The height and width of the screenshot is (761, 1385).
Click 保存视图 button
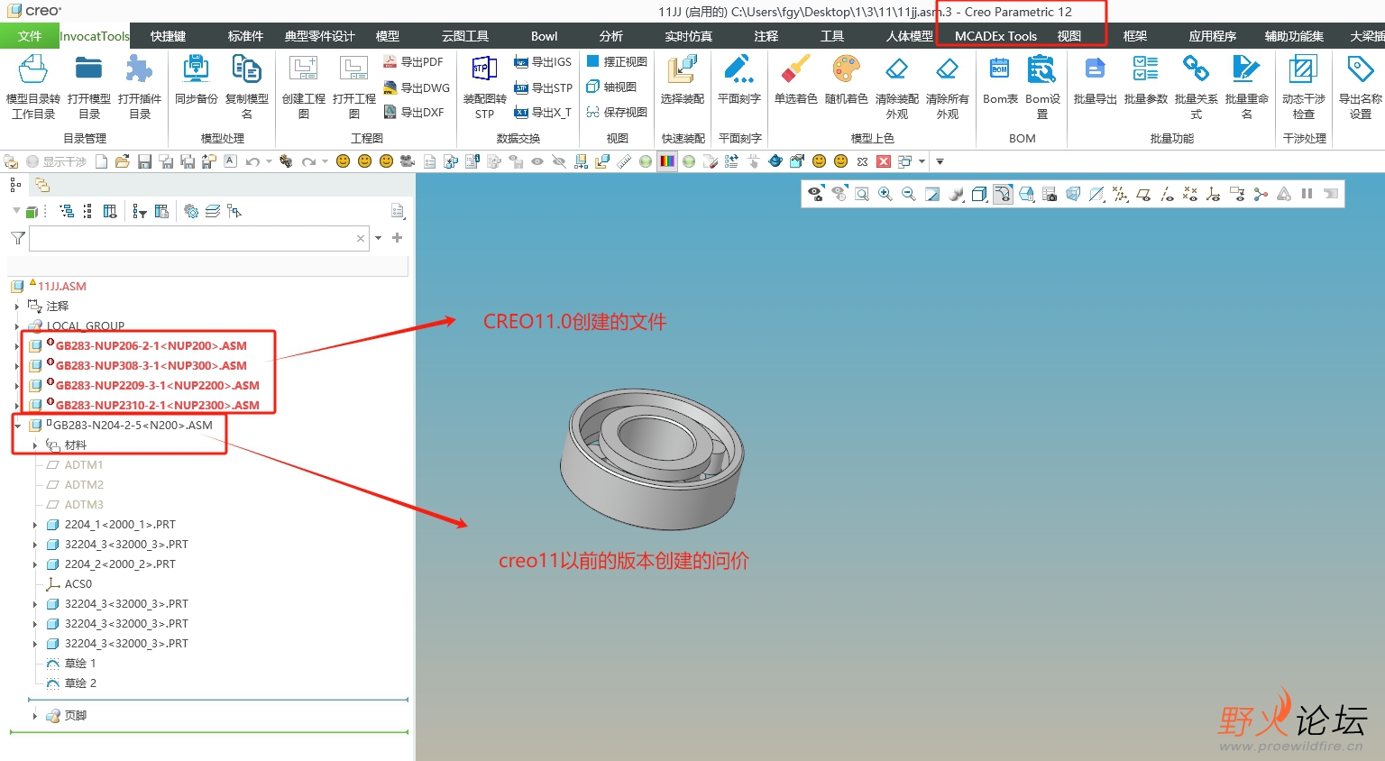click(617, 112)
